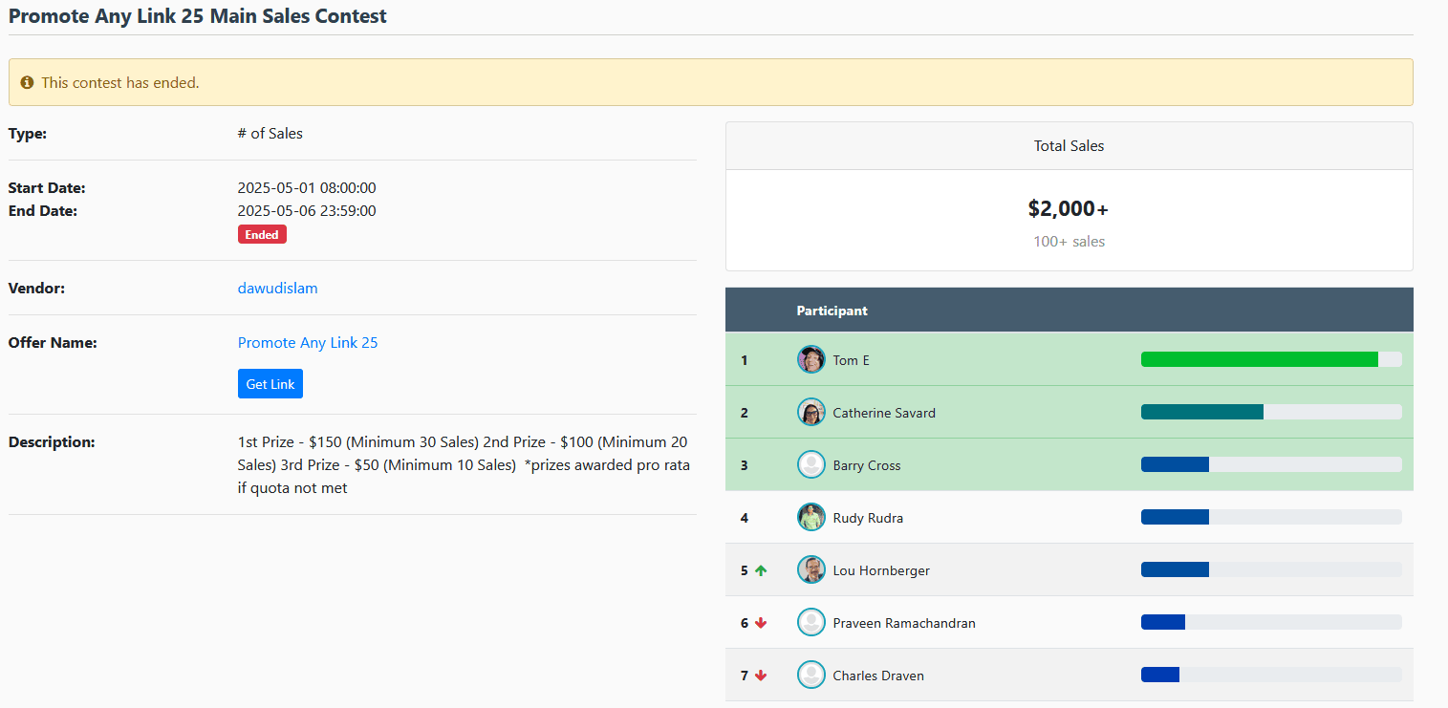Viewport: 1448px width, 708px height.
Task: Click Rudy Rudra's avatar photo
Action: 810,518
